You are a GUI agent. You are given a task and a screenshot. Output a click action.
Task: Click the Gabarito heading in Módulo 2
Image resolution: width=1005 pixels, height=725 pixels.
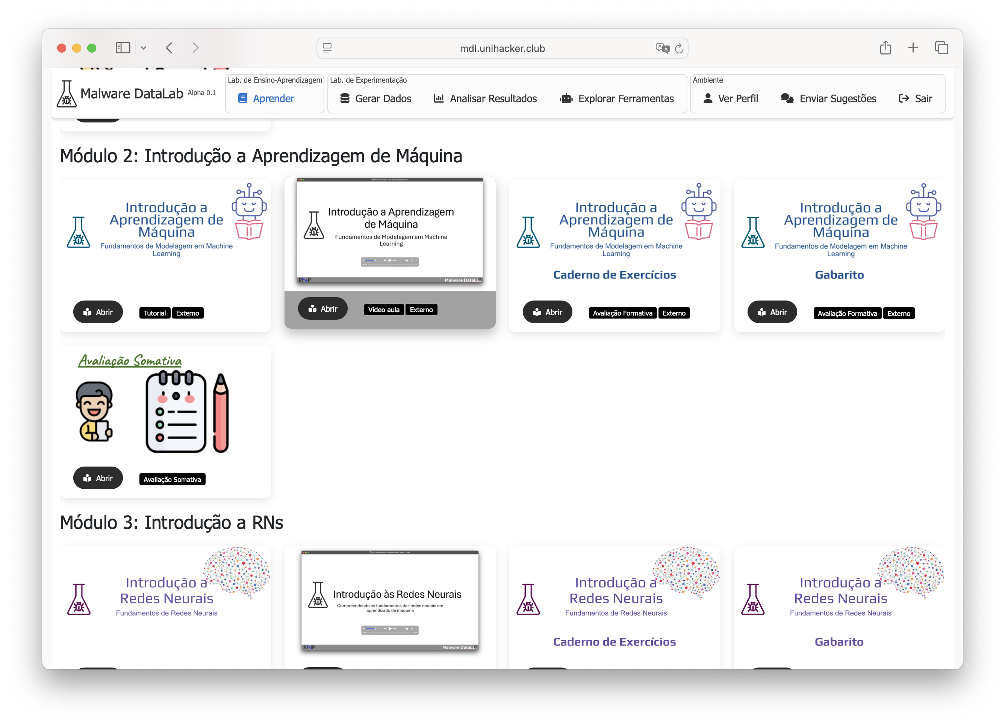[x=839, y=275]
